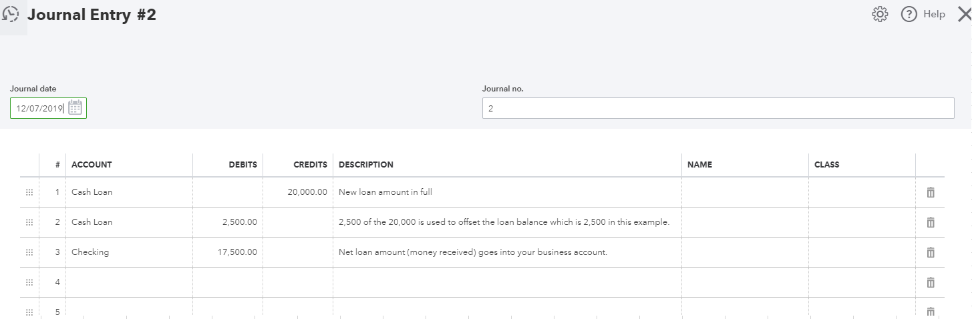Delete line 2 Cash Loan debit row
Screen dimensions: 972x319
pos(930,222)
